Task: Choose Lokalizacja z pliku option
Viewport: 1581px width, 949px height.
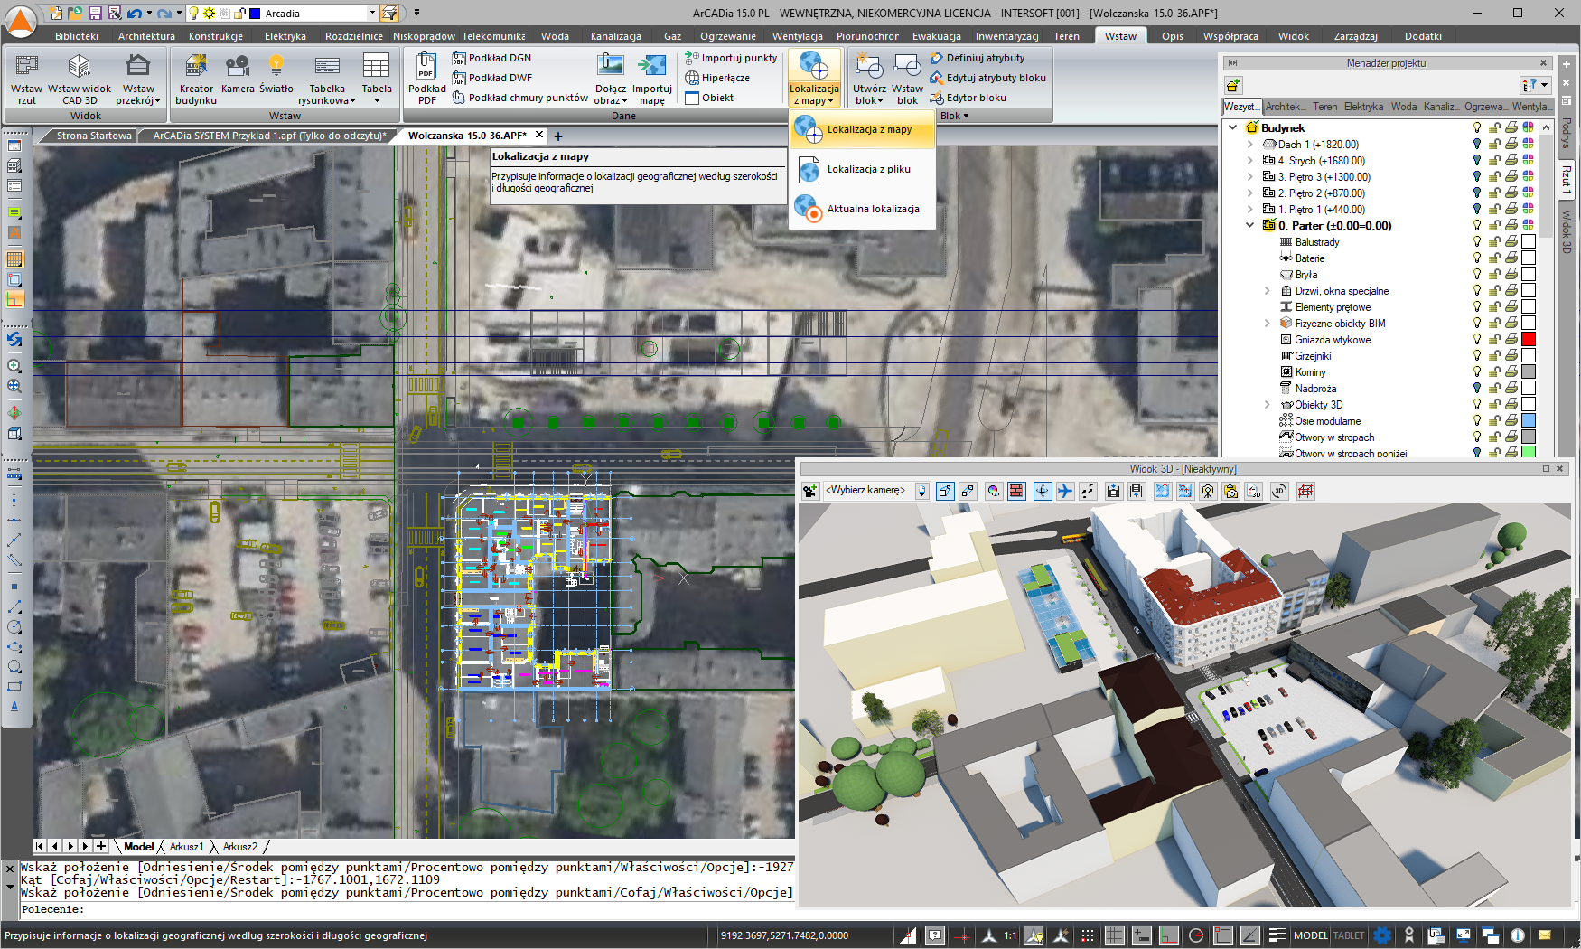Action: tap(867, 169)
